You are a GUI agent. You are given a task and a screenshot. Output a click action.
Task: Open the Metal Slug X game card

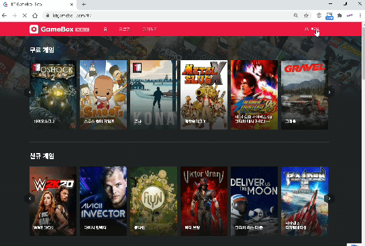click(204, 95)
